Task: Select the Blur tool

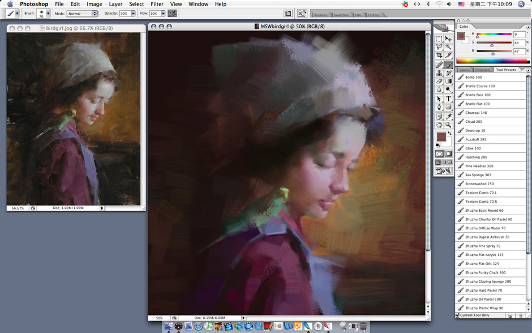Action: (439, 89)
